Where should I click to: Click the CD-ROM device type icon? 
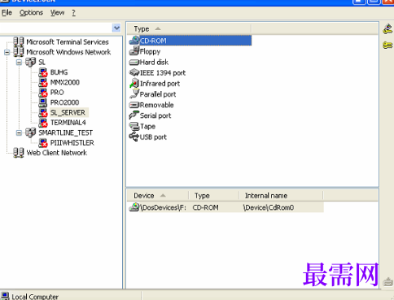[x=134, y=41]
